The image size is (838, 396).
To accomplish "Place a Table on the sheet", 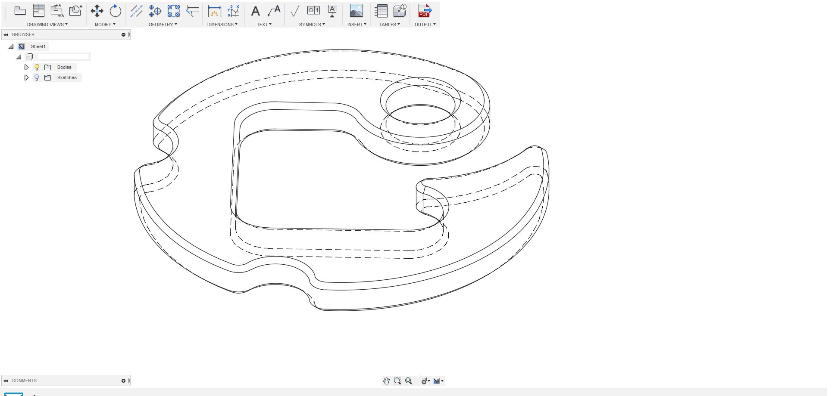I will (x=381, y=11).
